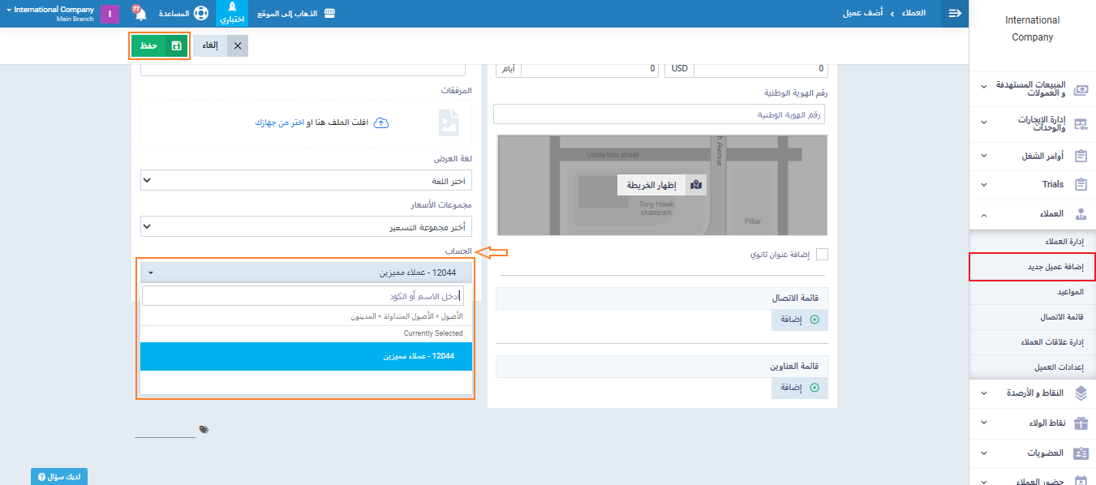Open the price groups dropdown
The width and height of the screenshot is (1096, 485).
tap(307, 226)
